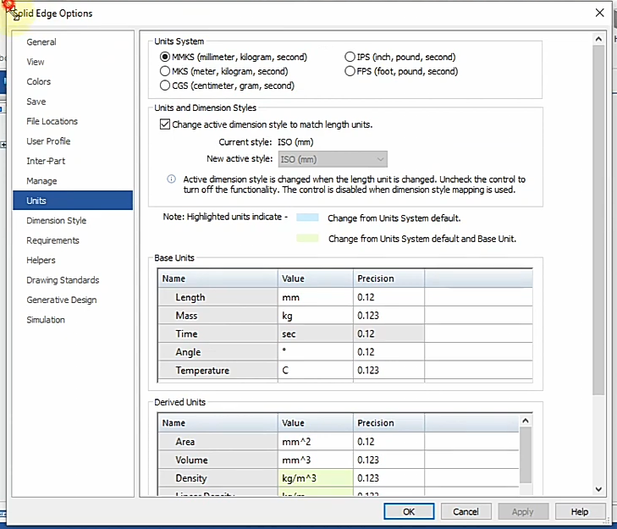
Task: Click Derived Units Value column header
Action: [315, 422]
